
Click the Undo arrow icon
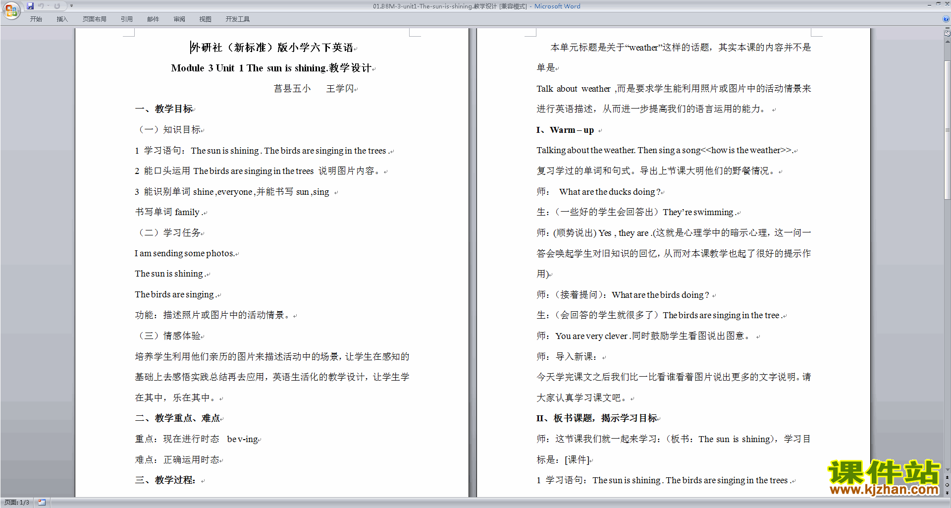(41, 6)
